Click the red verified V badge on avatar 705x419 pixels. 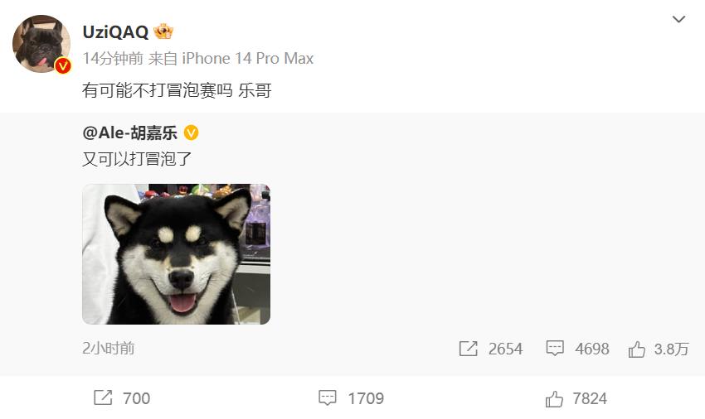point(63,65)
